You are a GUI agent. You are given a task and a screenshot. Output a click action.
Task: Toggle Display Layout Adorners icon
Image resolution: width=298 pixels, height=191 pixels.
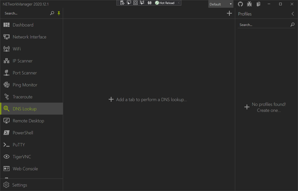point(135,3)
